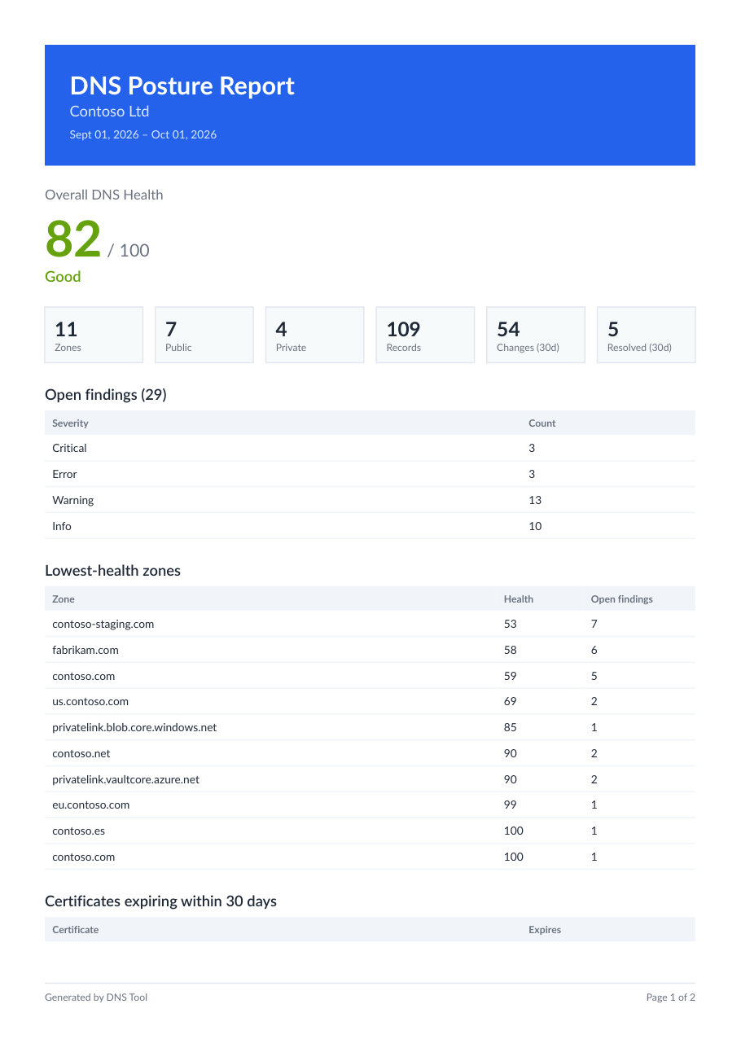Select the contoso.es zone name
The height and width of the screenshot is (1048, 741).
click(79, 831)
